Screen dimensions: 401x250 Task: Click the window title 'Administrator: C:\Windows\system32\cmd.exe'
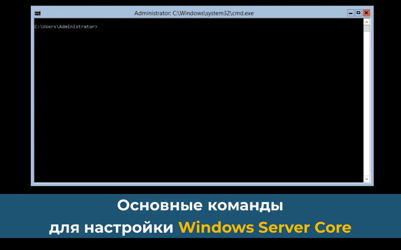click(194, 13)
